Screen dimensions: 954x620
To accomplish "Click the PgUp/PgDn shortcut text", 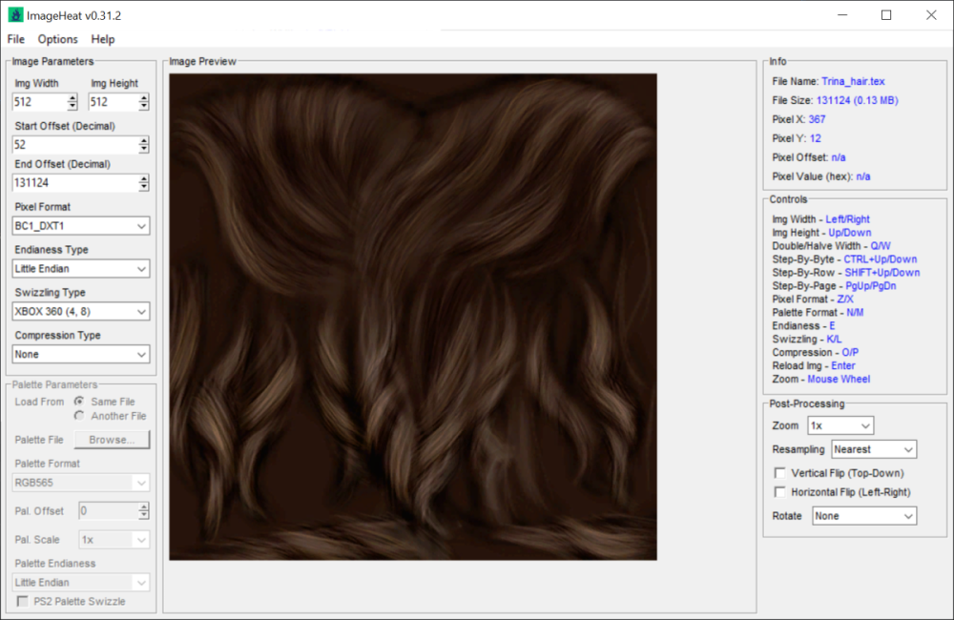I will click(871, 286).
